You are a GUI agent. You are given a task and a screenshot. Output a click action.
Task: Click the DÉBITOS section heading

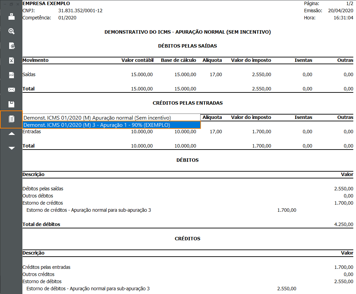click(188, 160)
